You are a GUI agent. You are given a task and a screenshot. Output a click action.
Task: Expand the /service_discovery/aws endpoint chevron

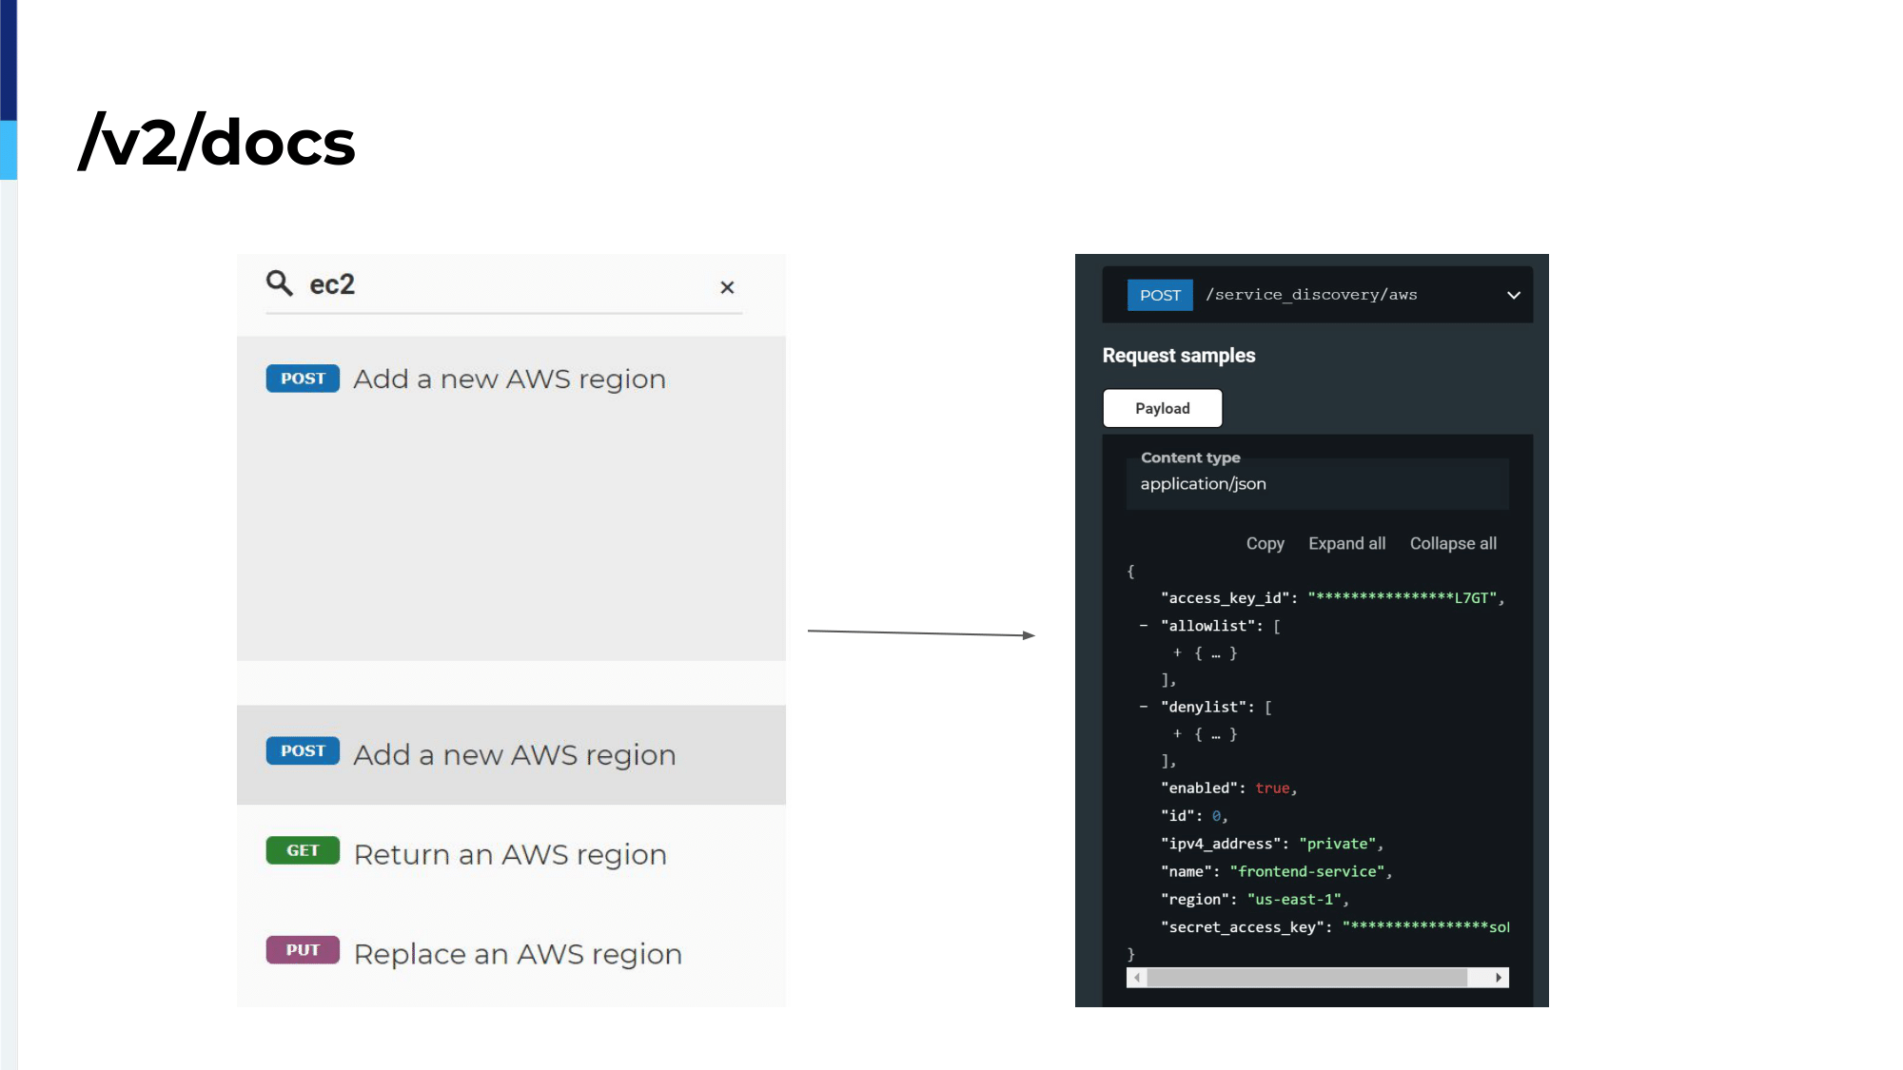[1513, 295]
